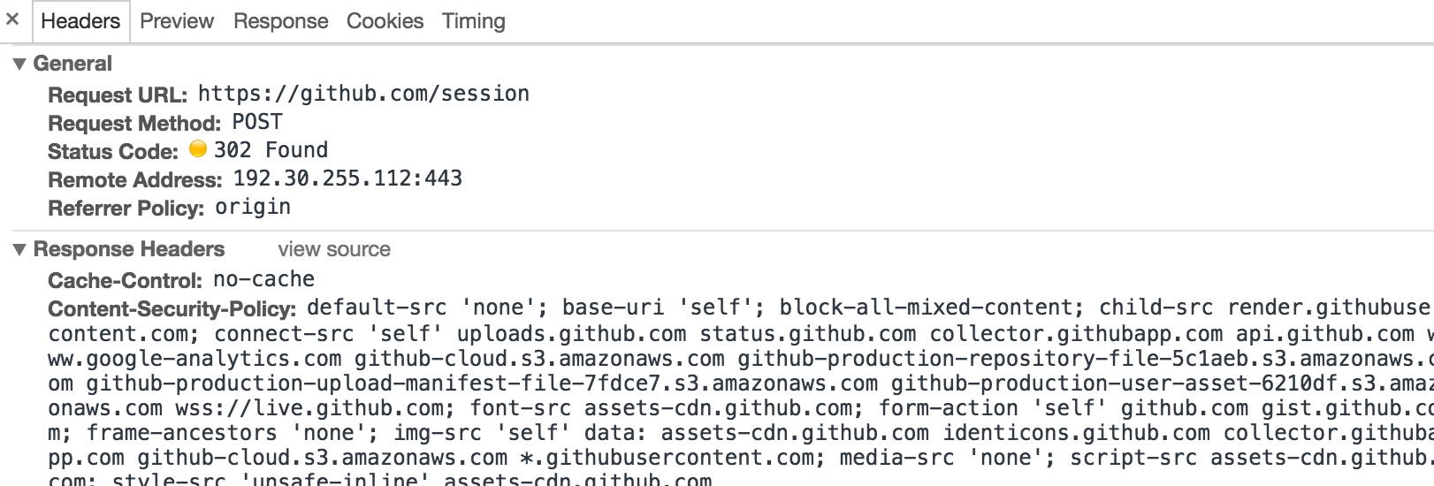Select the Cookies tab
Viewport: 1434px width, 486px height.
pos(385,21)
